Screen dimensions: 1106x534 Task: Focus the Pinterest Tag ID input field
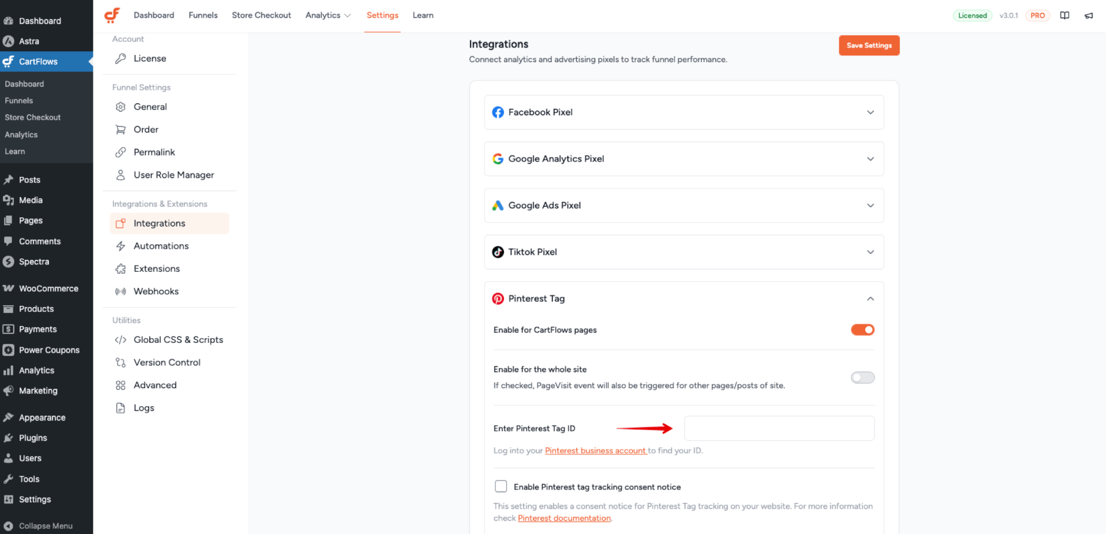(x=779, y=429)
